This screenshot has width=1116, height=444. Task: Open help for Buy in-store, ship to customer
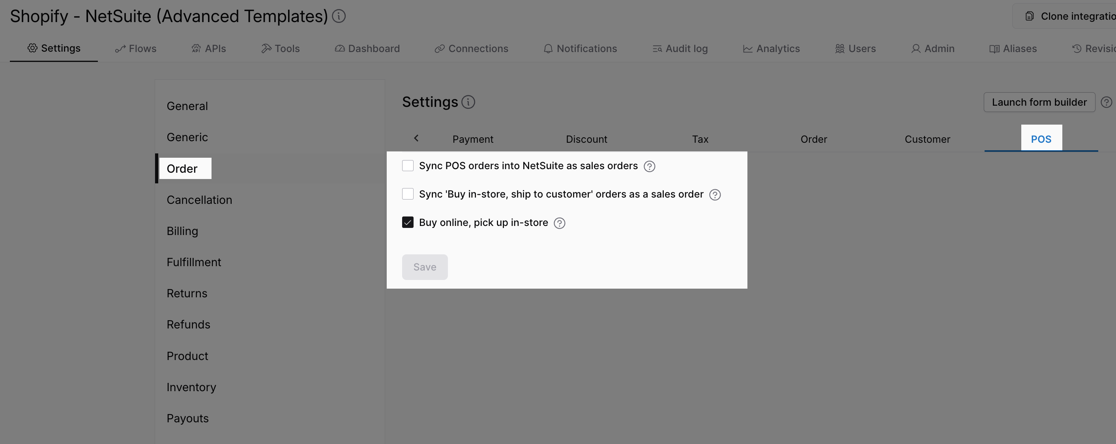click(x=715, y=195)
